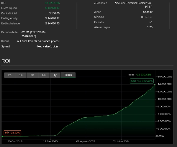Click the Alavancagem label
Image resolution: width=177 pixels, height=147 pixels.
[x=102, y=27]
